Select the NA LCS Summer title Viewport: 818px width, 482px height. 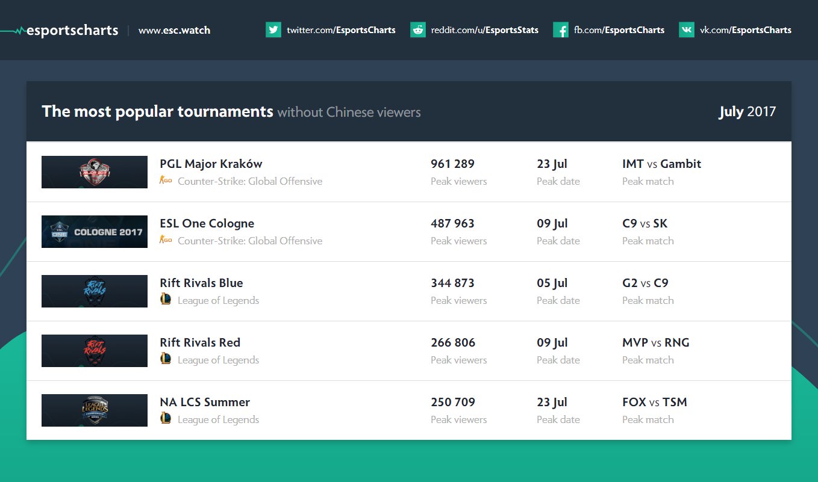click(205, 402)
